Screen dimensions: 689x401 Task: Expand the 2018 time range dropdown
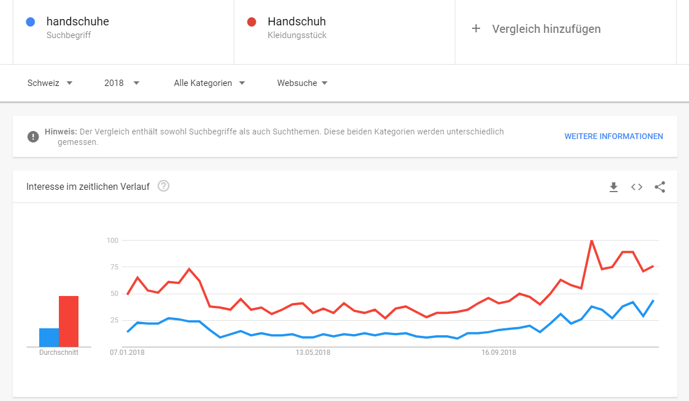[122, 83]
